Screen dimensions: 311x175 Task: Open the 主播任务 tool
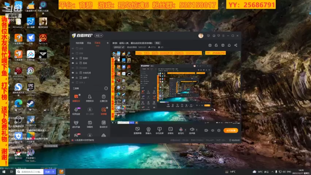103,98
